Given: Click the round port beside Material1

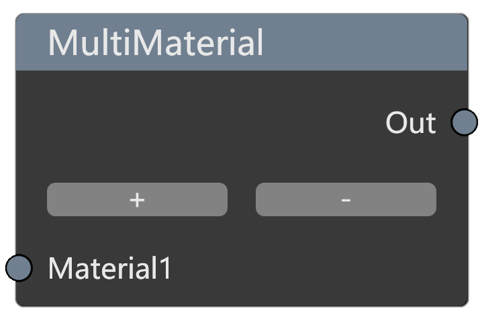Looking at the screenshot, I should [19, 268].
